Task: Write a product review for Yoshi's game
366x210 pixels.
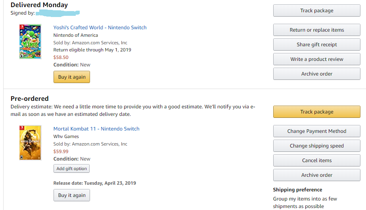Action: (317, 59)
